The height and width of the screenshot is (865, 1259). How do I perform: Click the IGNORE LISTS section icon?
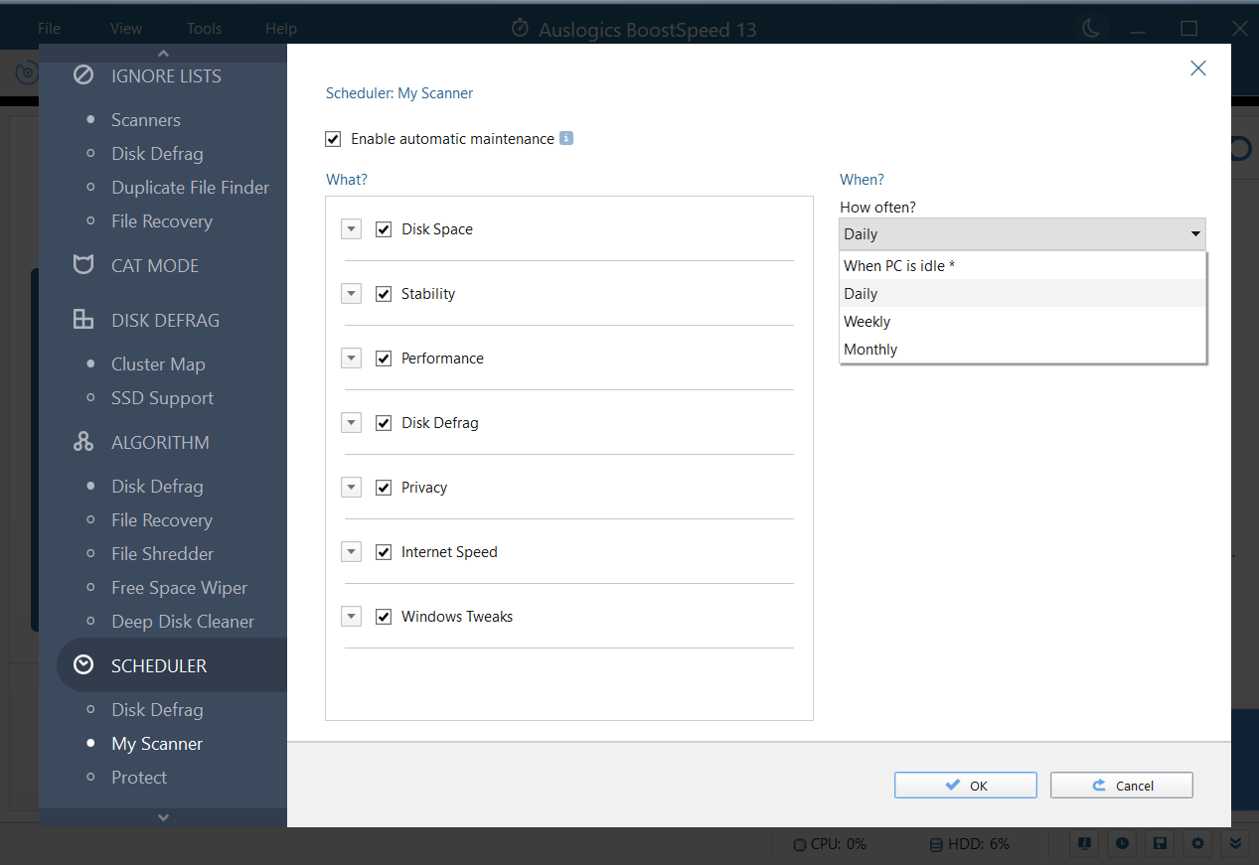pos(83,76)
